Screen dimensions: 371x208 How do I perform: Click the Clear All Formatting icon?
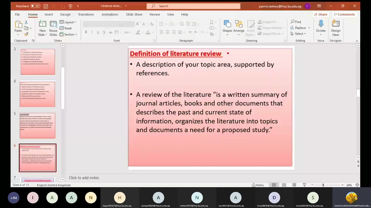(151, 24)
